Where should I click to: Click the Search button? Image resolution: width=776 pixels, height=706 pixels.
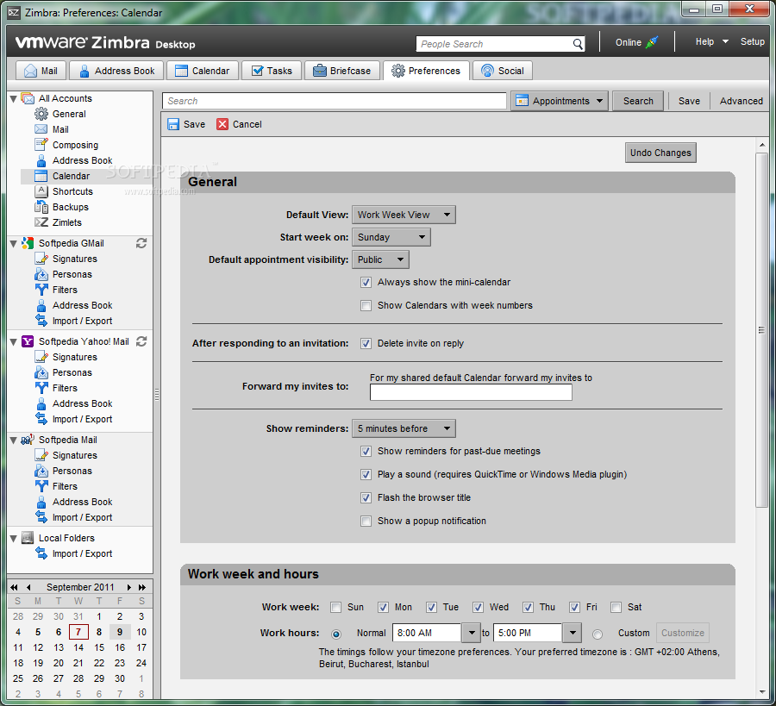[638, 101]
